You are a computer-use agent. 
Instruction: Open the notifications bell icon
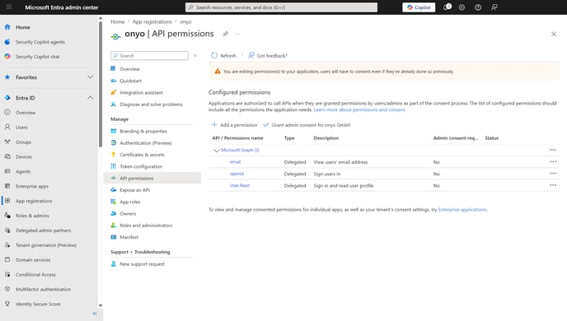pyautogui.click(x=447, y=7)
